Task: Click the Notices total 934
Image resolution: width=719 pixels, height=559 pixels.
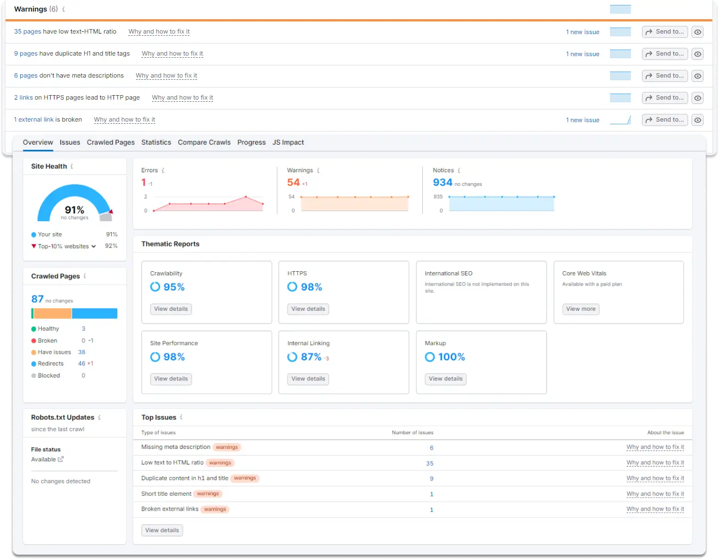Action: [443, 182]
